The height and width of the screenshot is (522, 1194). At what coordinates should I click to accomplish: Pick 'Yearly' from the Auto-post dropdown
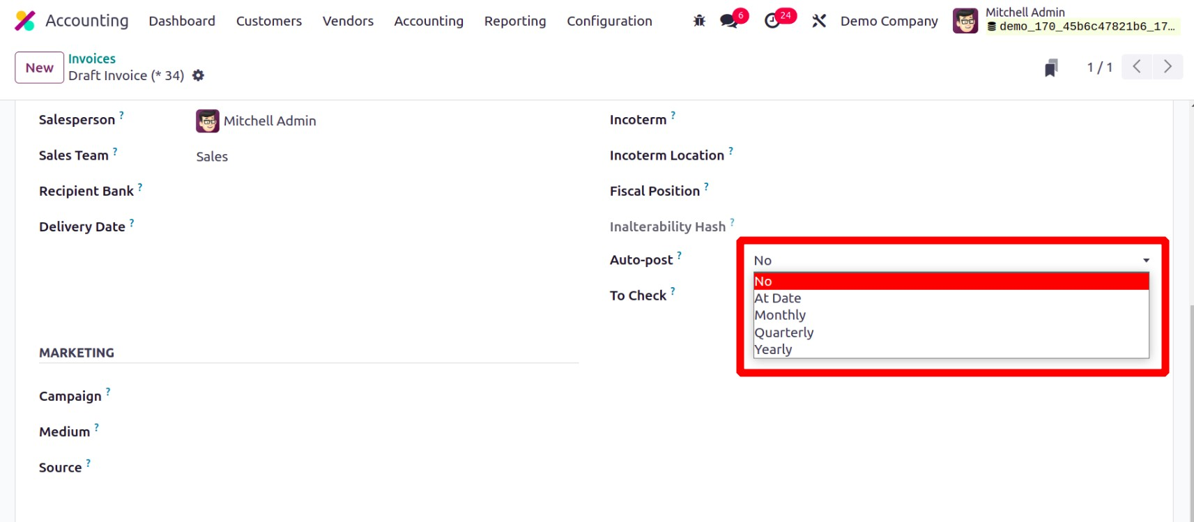point(773,349)
